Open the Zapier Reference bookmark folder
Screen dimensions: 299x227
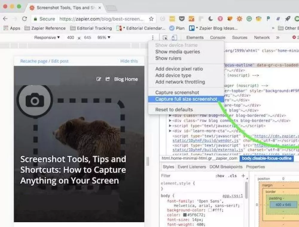tap(45, 28)
